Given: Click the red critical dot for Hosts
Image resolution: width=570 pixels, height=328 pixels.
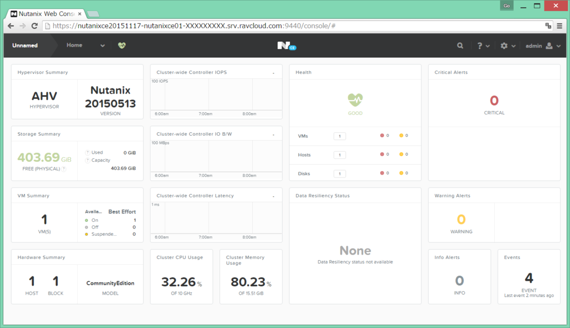Looking at the screenshot, I should 382,155.
